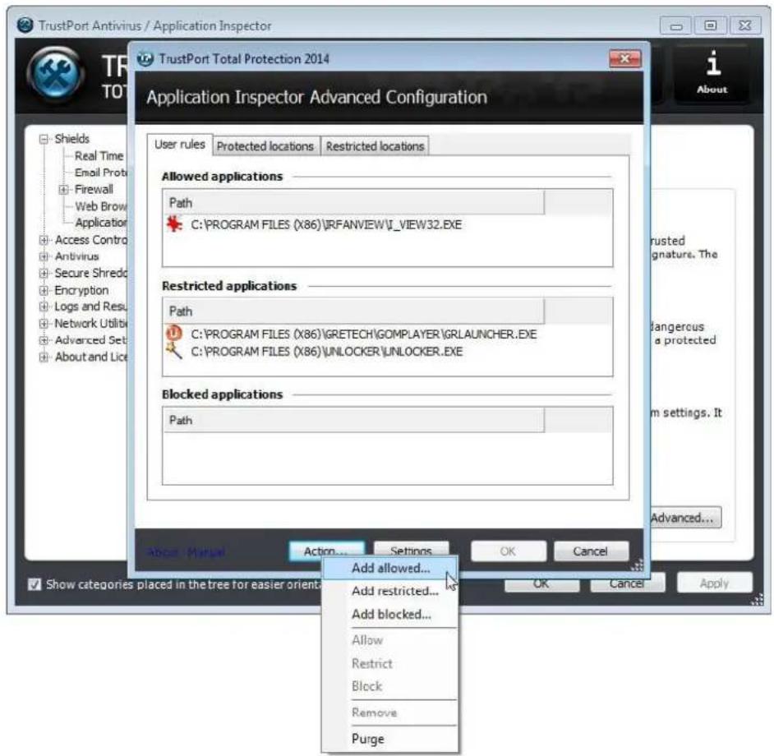
Task: Select the UNLOCKER.EXE restricted application row
Action: [388, 352]
